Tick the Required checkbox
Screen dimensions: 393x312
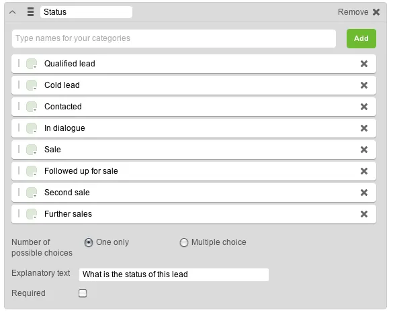[83, 293]
